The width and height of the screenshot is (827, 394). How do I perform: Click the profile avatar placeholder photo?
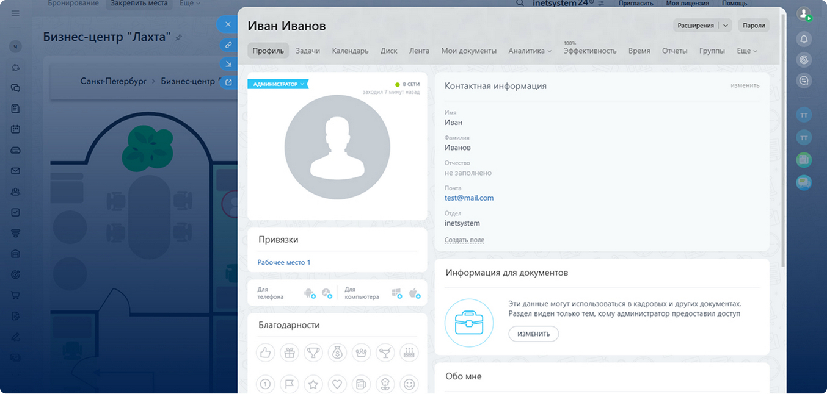[337, 147]
